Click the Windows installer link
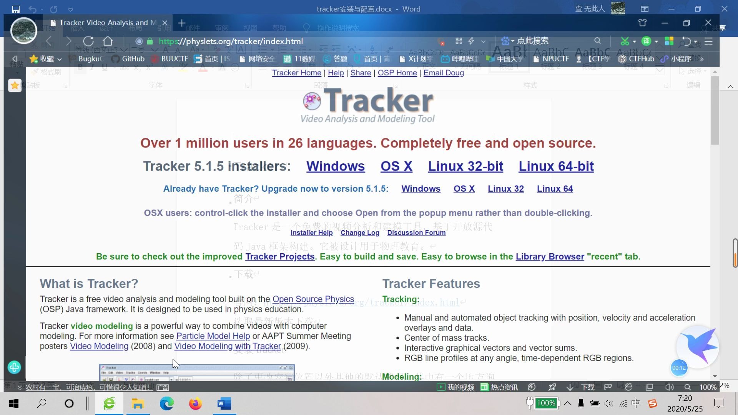 tap(335, 166)
